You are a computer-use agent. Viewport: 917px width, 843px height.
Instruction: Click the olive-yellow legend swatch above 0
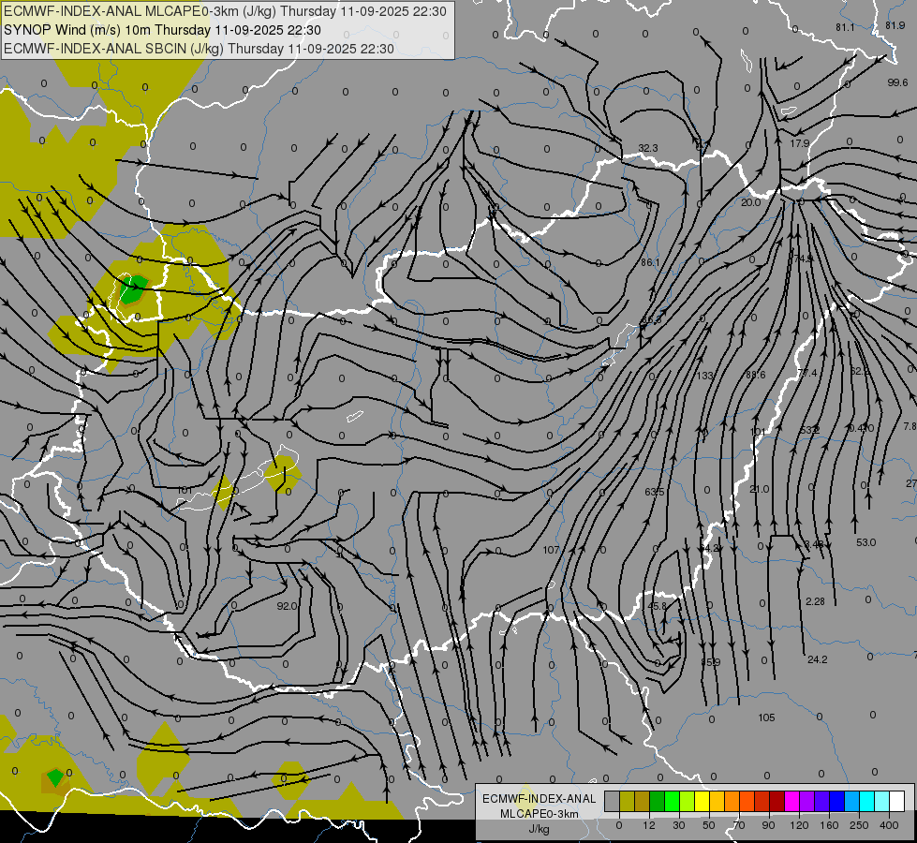(628, 801)
